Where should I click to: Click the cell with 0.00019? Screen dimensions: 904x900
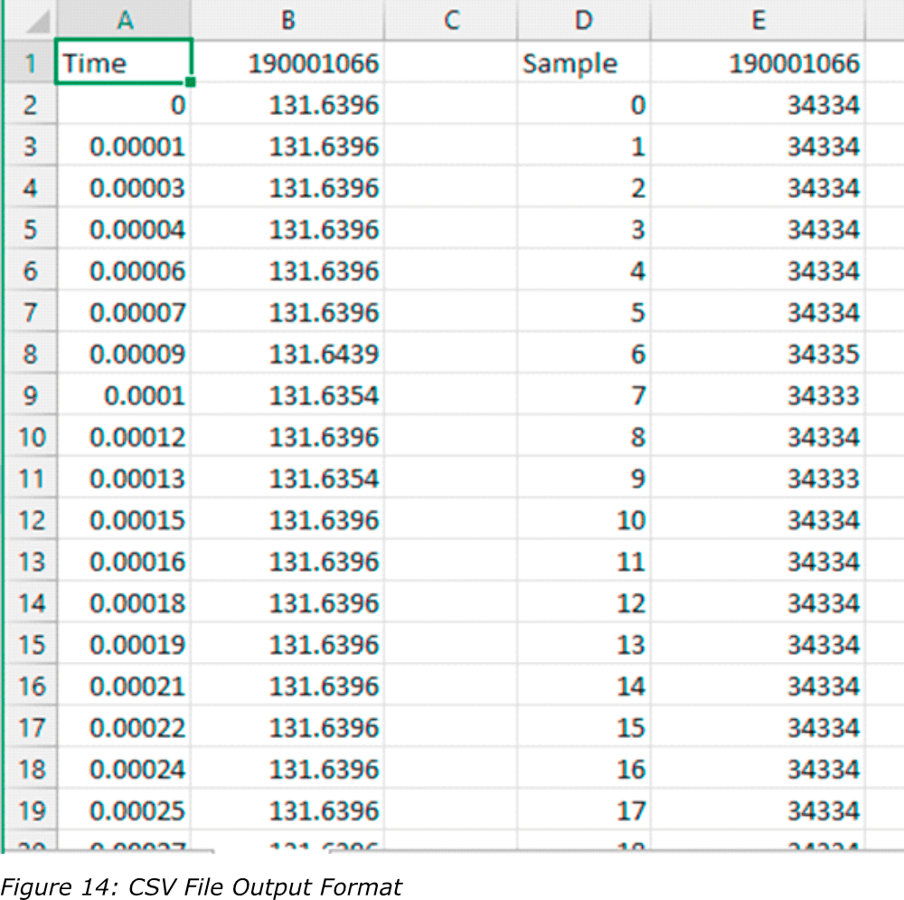[x=124, y=644]
